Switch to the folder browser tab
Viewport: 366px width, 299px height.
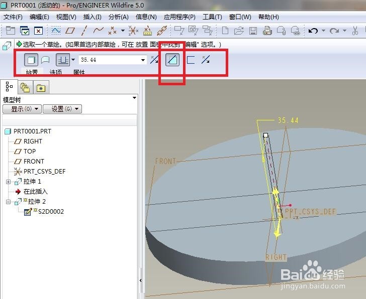(x=25, y=87)
